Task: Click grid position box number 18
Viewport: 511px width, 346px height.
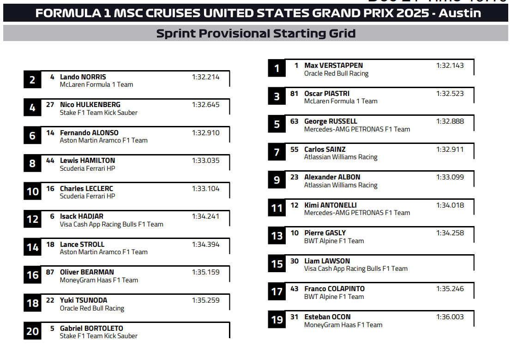Action: [32, 303]
